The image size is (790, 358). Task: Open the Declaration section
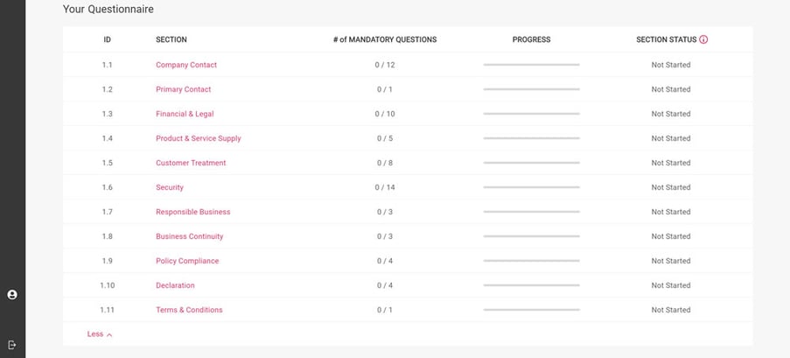click(175, 285)
